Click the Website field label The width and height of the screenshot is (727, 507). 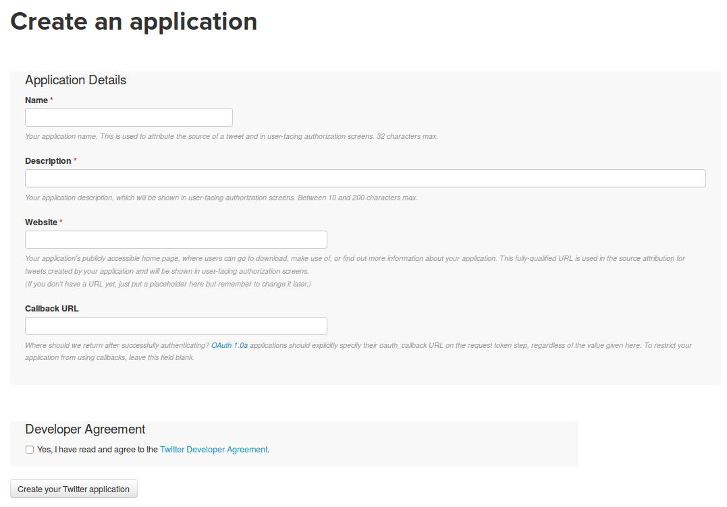pyautogui.click(x=41, y=222)
